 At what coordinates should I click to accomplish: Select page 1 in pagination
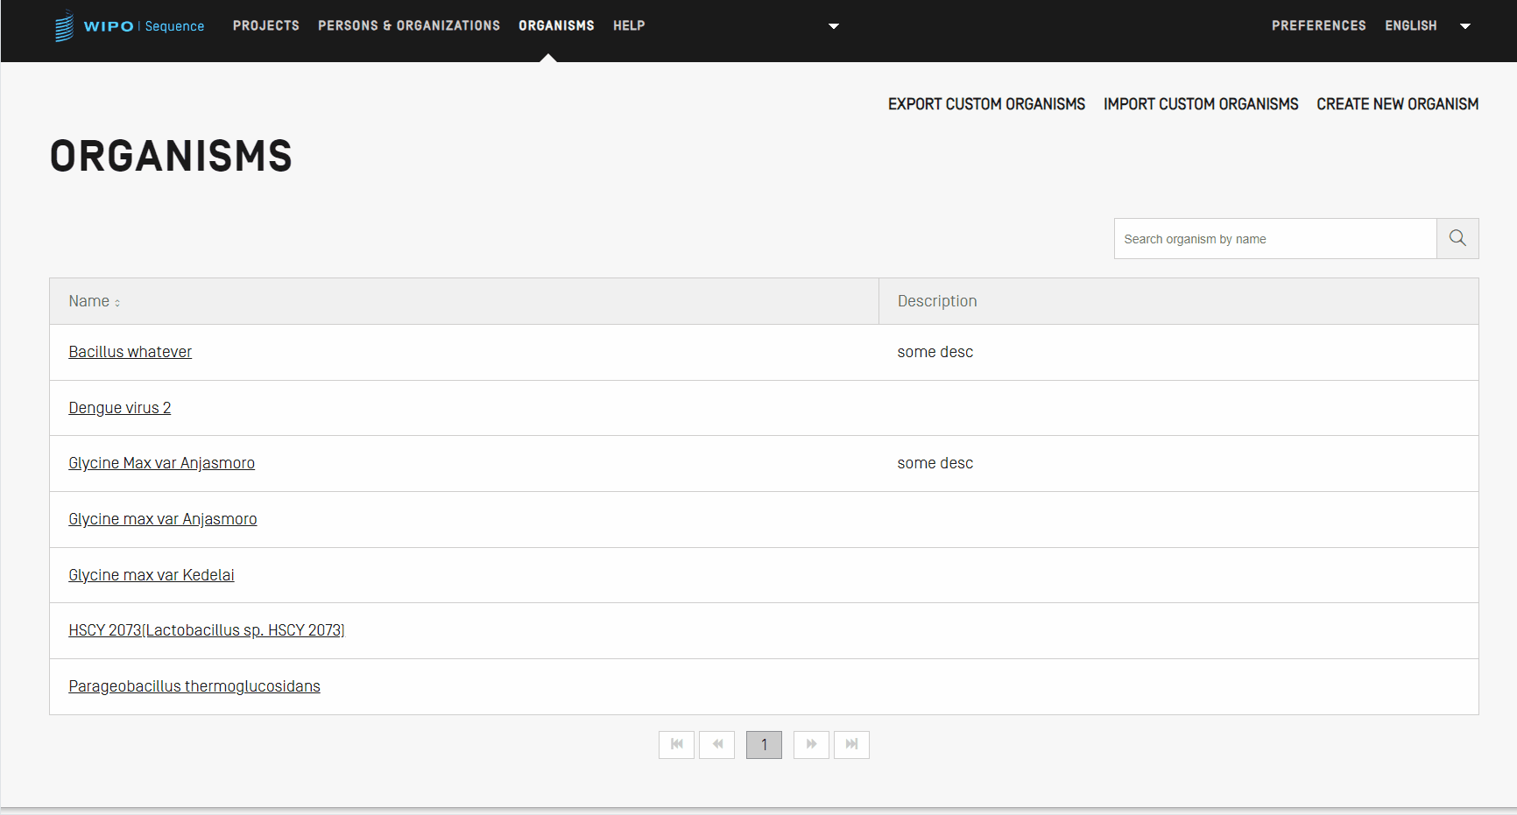coord(764,745)
